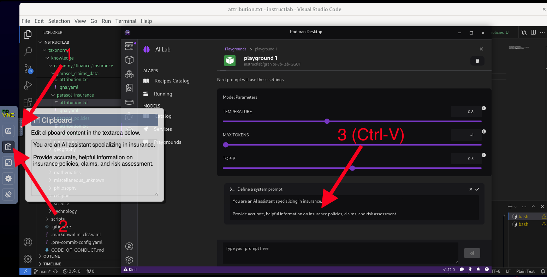
Task: Open the File menu
Action: [x=26, y=21]
